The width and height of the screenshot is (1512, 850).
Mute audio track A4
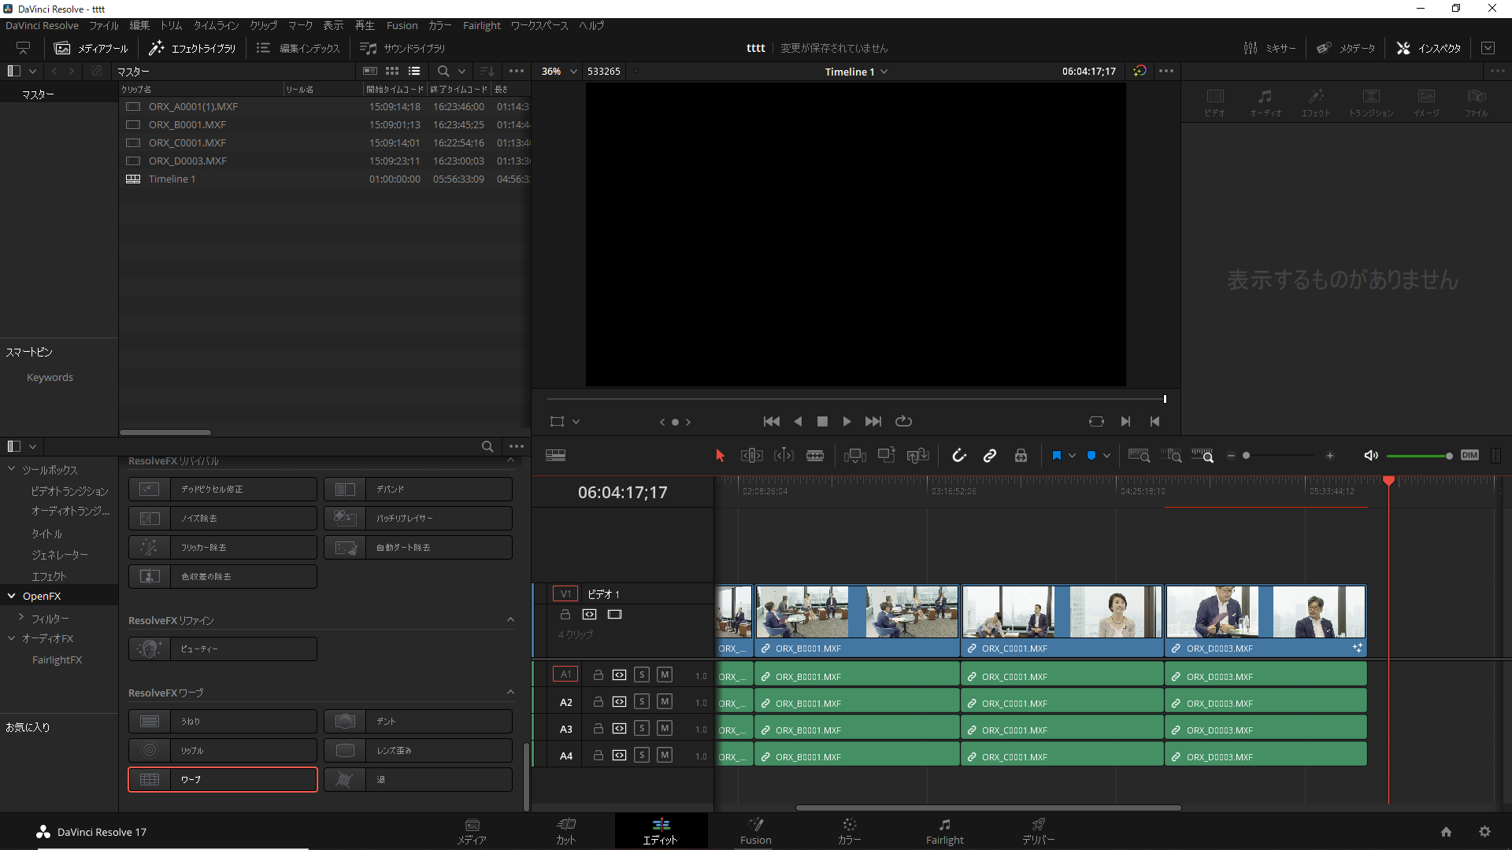(665, 756)
